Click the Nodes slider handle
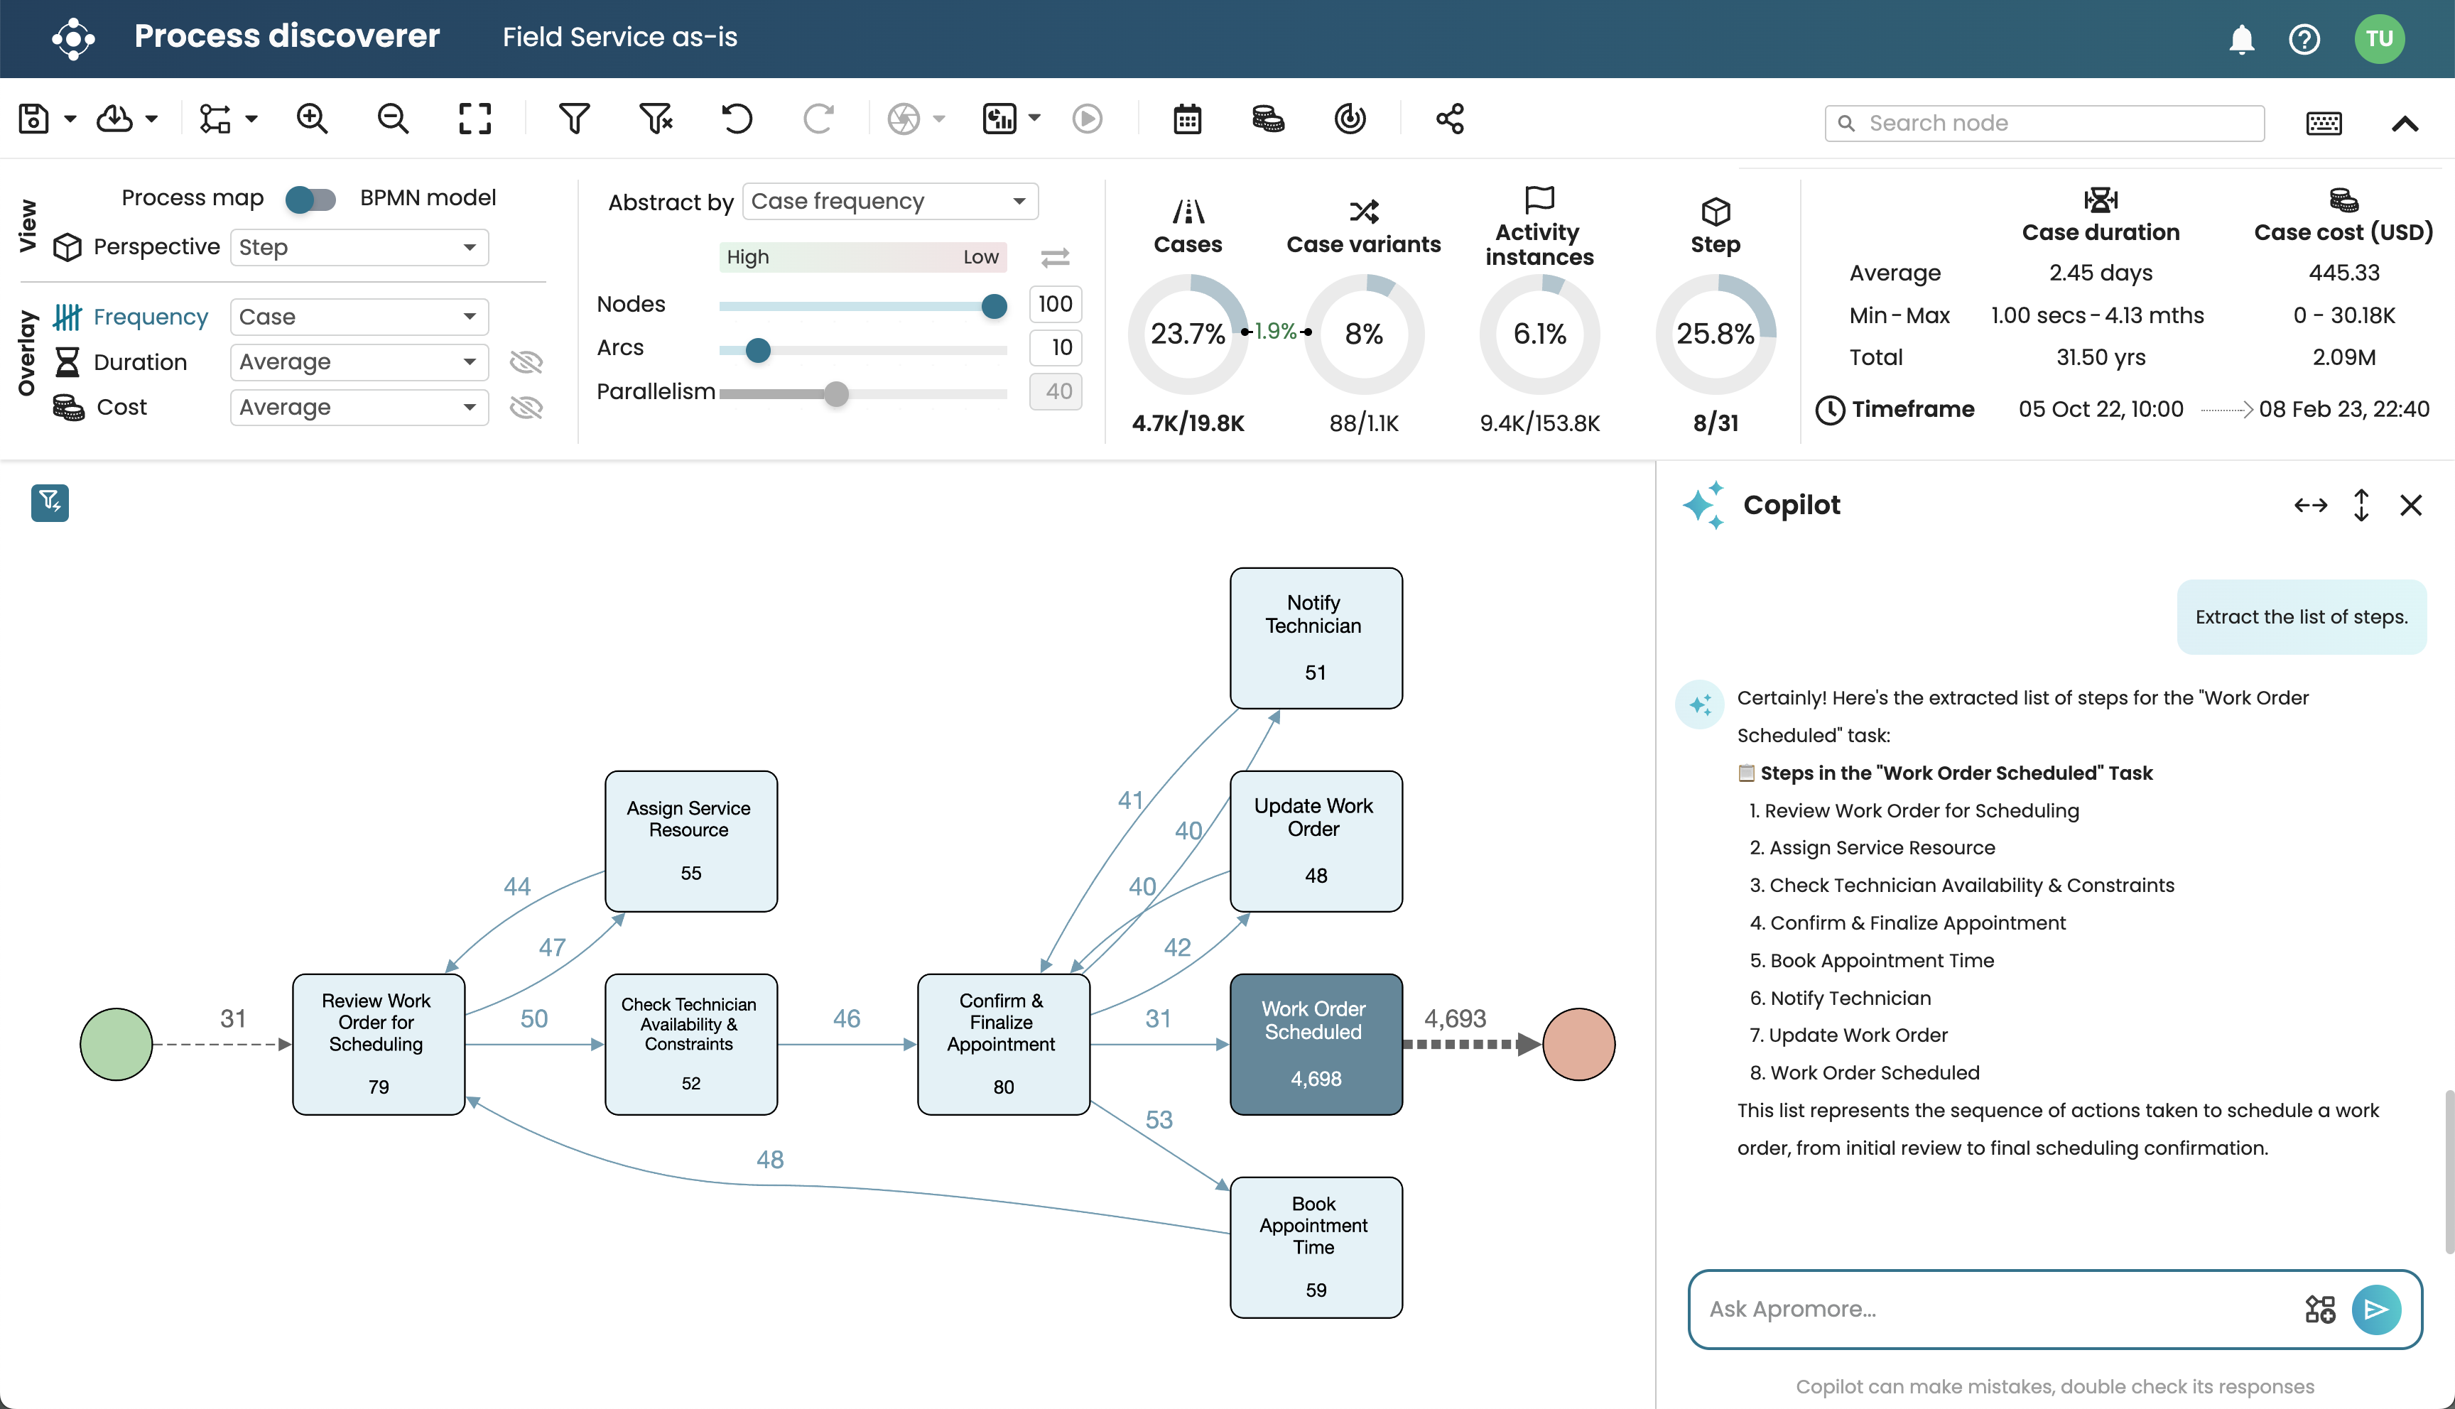 coord(994,306)
